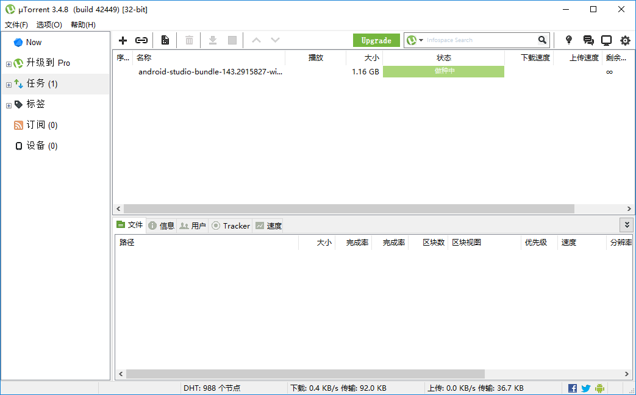
Task: Sort by the 下载速度 column header
Action: pyautogui.click(x=529, y=57)
